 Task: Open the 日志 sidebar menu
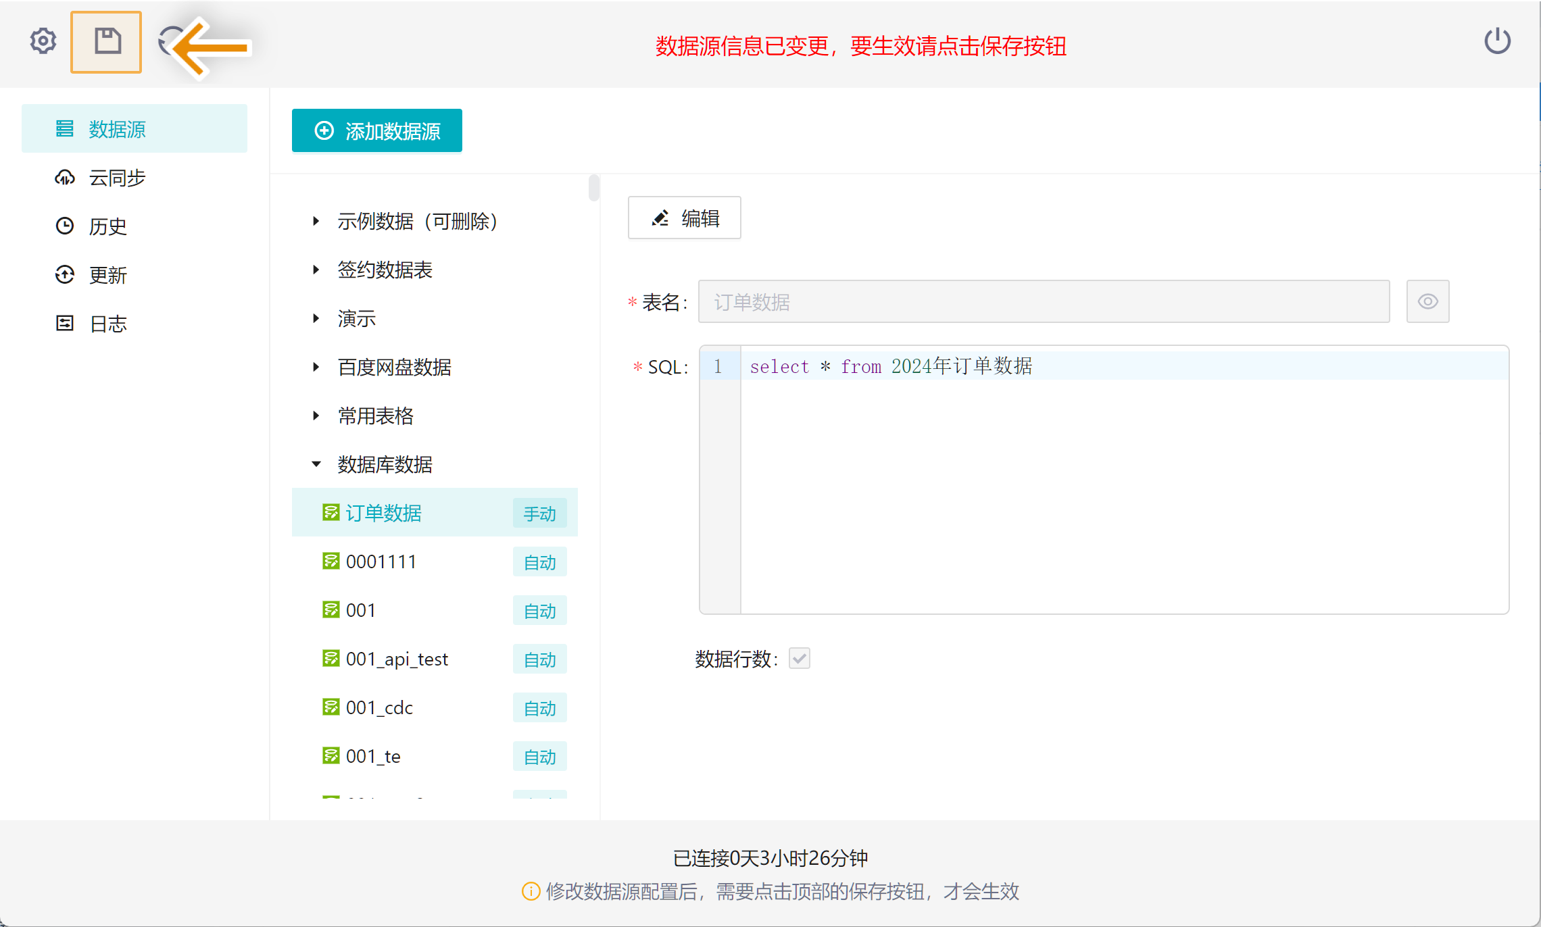click(x=134, y=323)
